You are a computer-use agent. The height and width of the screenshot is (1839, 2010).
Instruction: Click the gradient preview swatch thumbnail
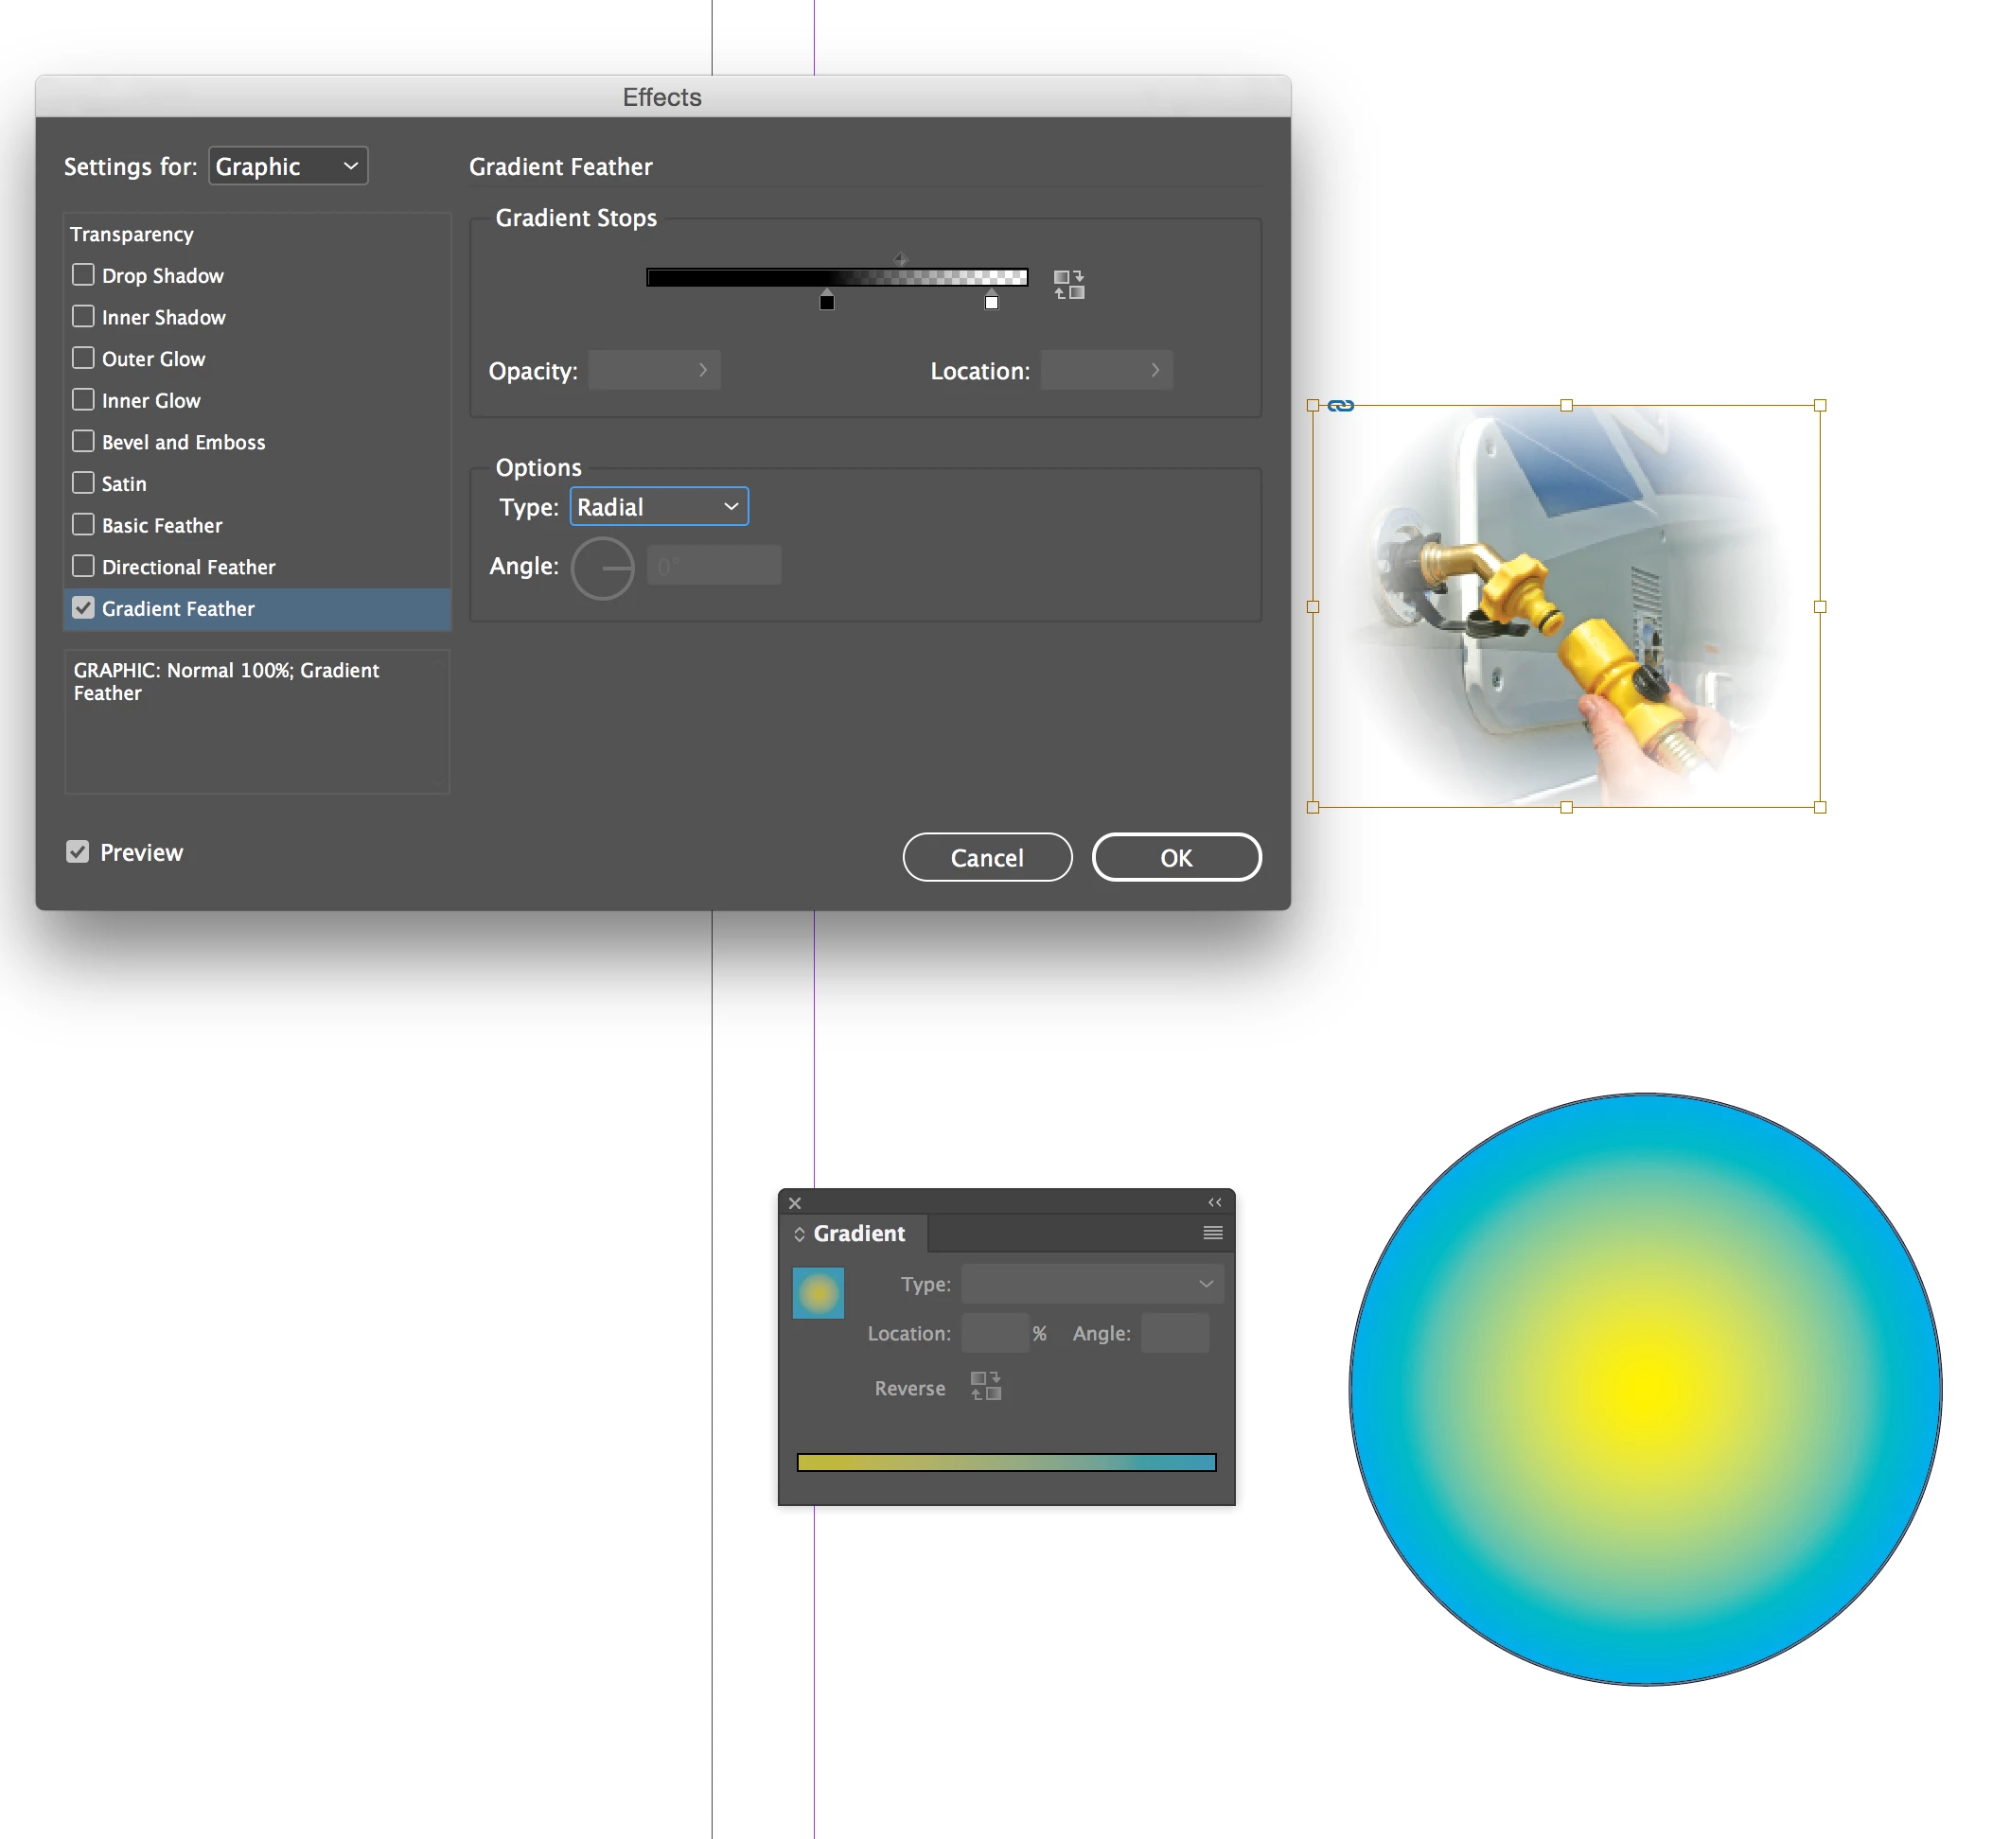tap(818, 1293)
